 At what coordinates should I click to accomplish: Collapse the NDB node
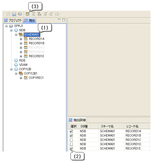[11, 30]
